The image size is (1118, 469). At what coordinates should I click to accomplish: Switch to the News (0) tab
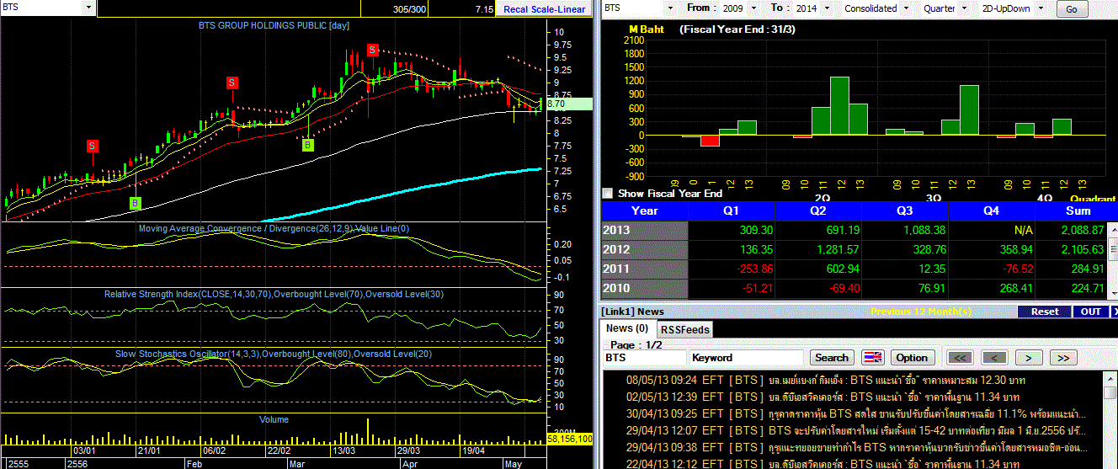pos(627,328)
